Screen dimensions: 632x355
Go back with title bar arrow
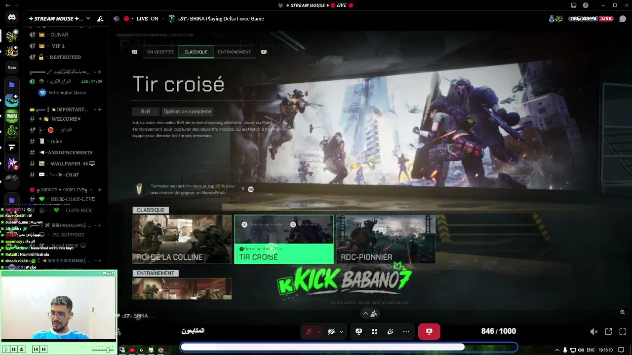tap(7, 5)
